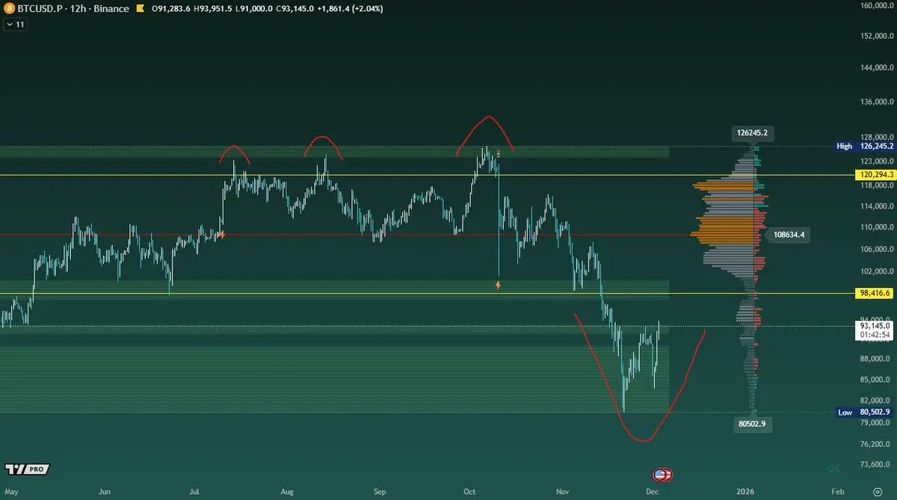Click the current price label 93,145.0
This screenshot has height=500, width=897.
coord(874,326)
